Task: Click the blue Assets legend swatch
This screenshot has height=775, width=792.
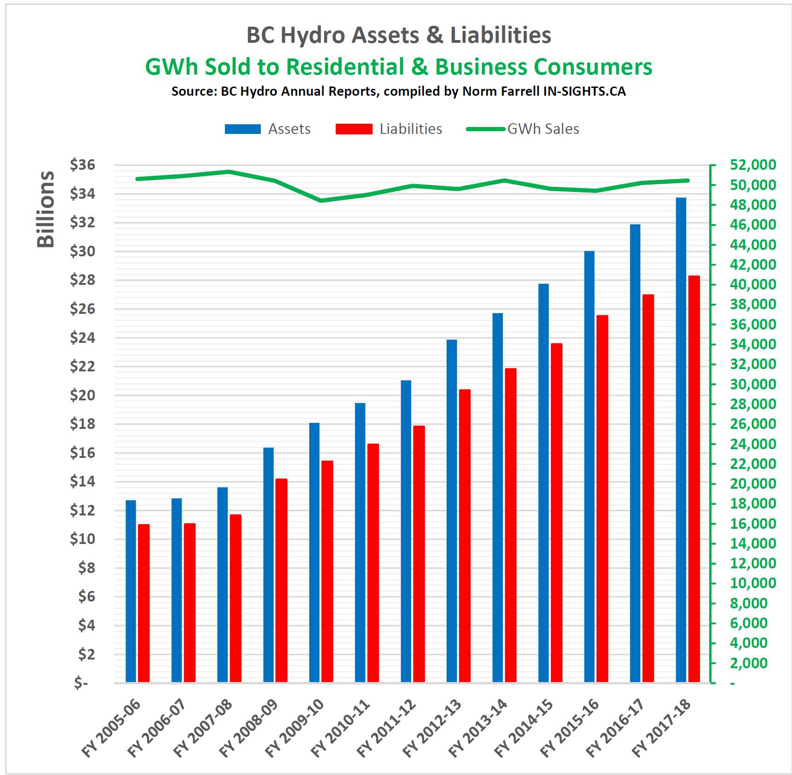Action: [x=242, y=129]
